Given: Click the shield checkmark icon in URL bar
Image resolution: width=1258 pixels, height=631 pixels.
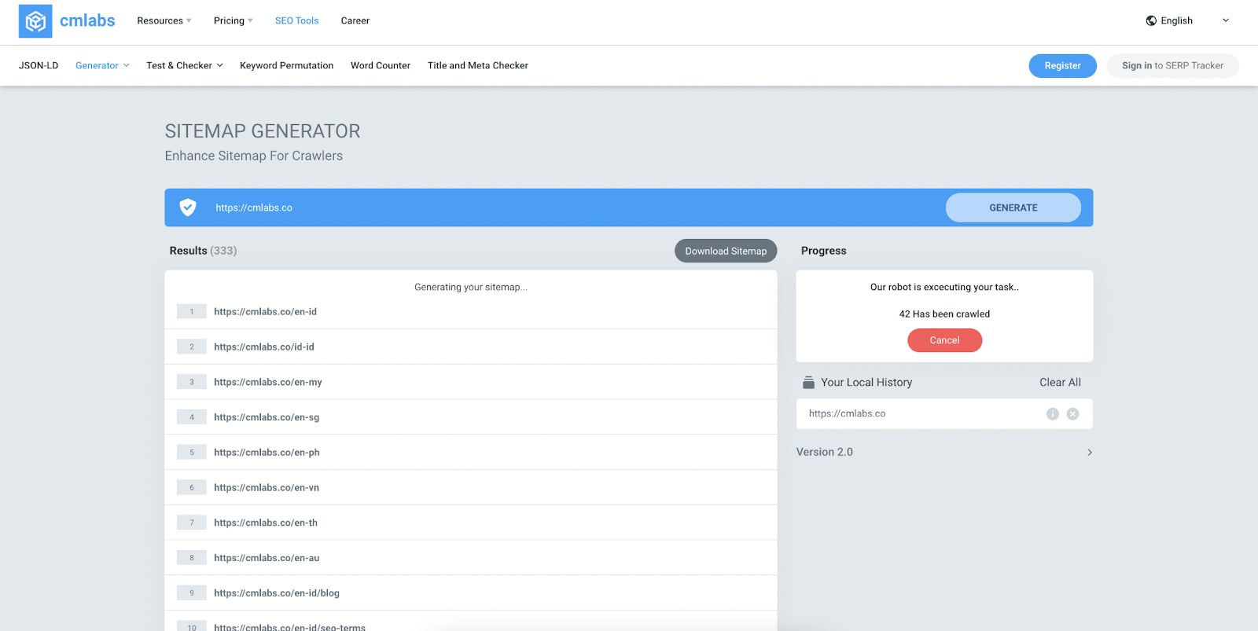Looking at the screenshot, I should pyautogui.click(x=188, y=207).
